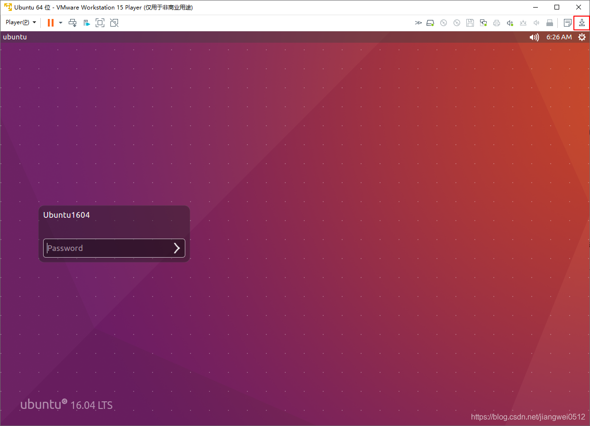Switch to Unity mode icon
This screenshot has width=590, height=426.
(x=114, y=22)
